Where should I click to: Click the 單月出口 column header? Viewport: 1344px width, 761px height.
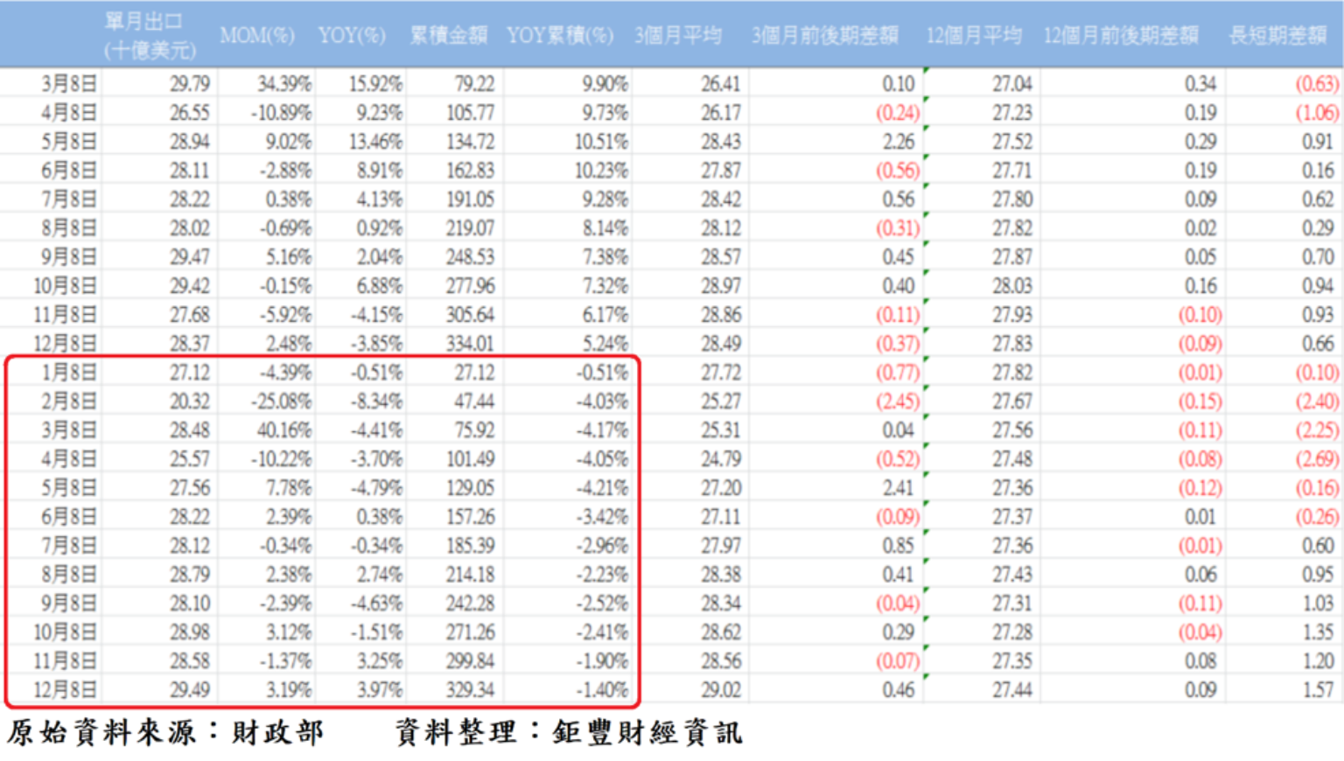tap(149, 35)
